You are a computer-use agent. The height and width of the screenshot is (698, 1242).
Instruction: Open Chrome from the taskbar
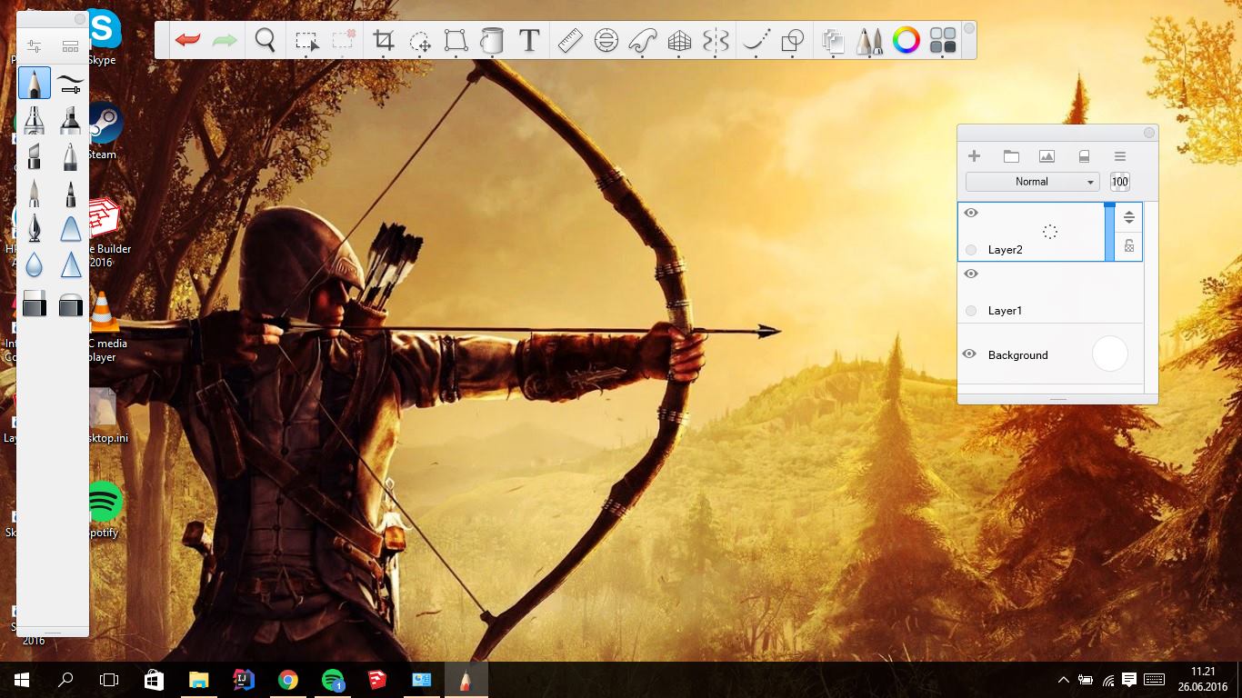tap(288, 679)
